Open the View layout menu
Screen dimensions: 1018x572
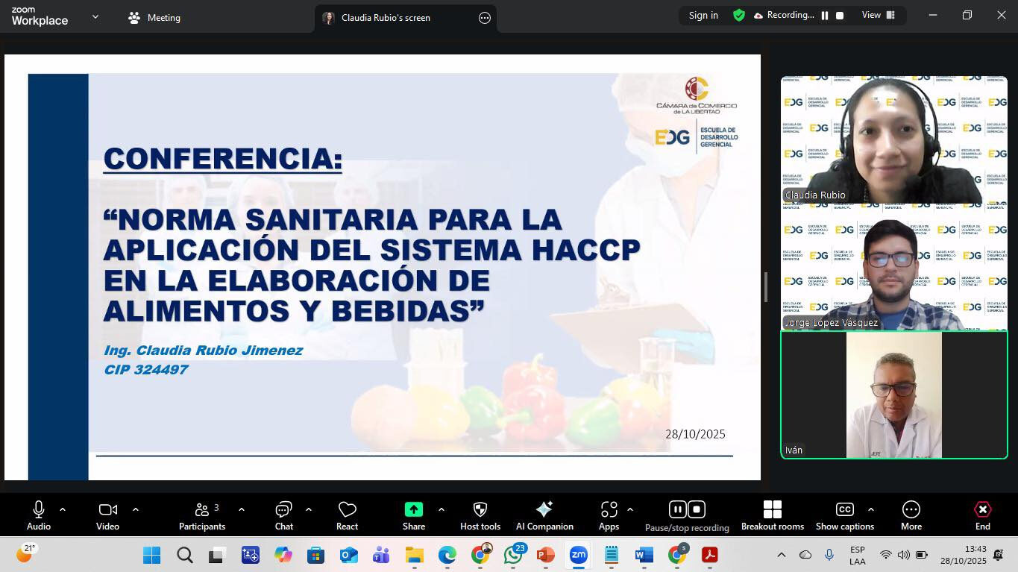pos(879,15)
